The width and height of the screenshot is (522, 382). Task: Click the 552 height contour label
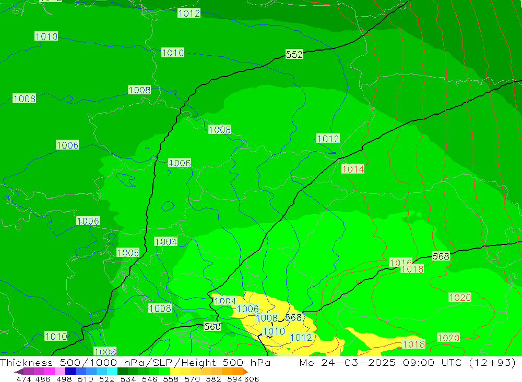(294, 54)
